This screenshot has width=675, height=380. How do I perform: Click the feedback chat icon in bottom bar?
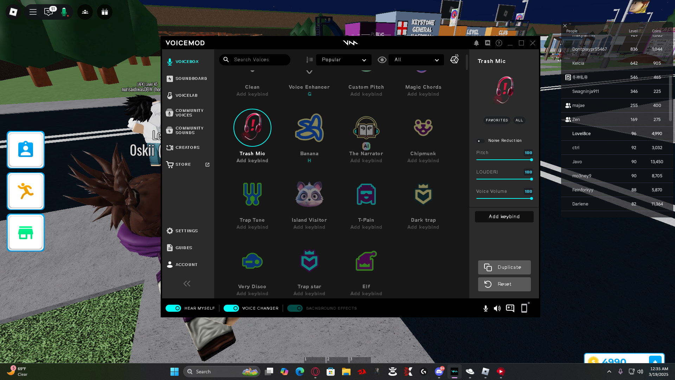pyautogui.click(x=510, y=309)
